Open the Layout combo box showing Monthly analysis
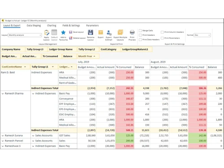 25,35
